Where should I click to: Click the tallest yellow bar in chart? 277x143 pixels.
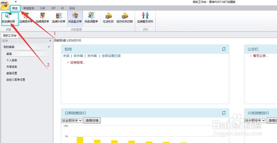coord(80,140)
